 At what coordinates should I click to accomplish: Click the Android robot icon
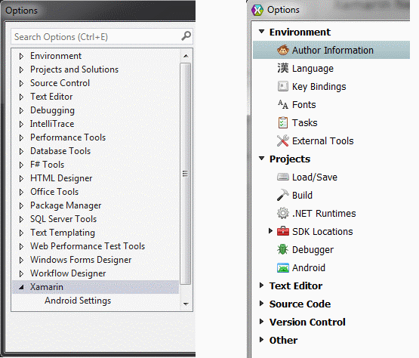coord(282,267)
